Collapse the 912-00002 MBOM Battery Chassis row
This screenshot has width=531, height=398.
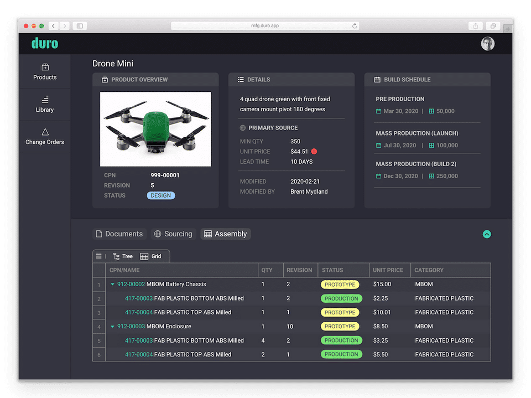pyautogui.click(x=112, y=285)
